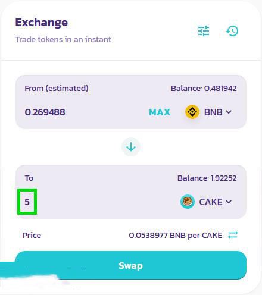The height and width of the screenshot is (295, 262).
Task: Click the CAKE Balance 1.92252 text
Action: tap(207, 178)
